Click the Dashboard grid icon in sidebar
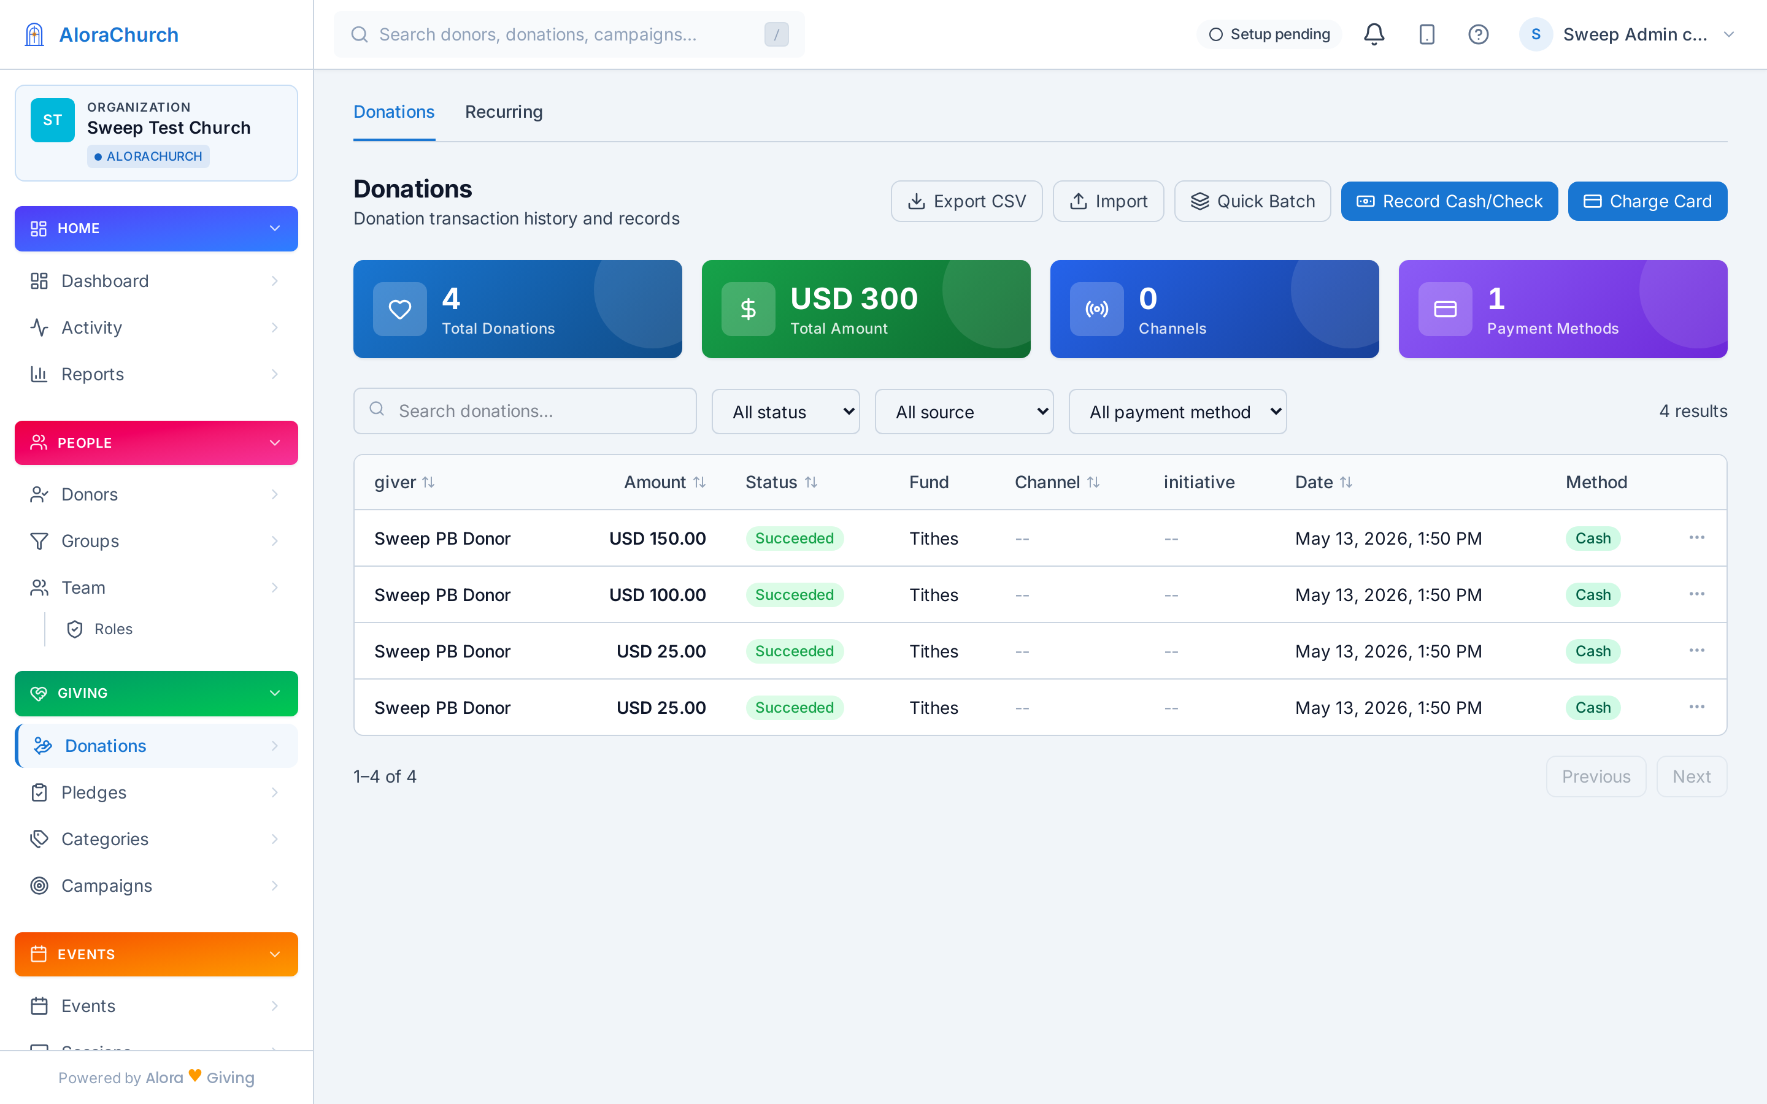1767x1104 pixels. tap(39, 281)
